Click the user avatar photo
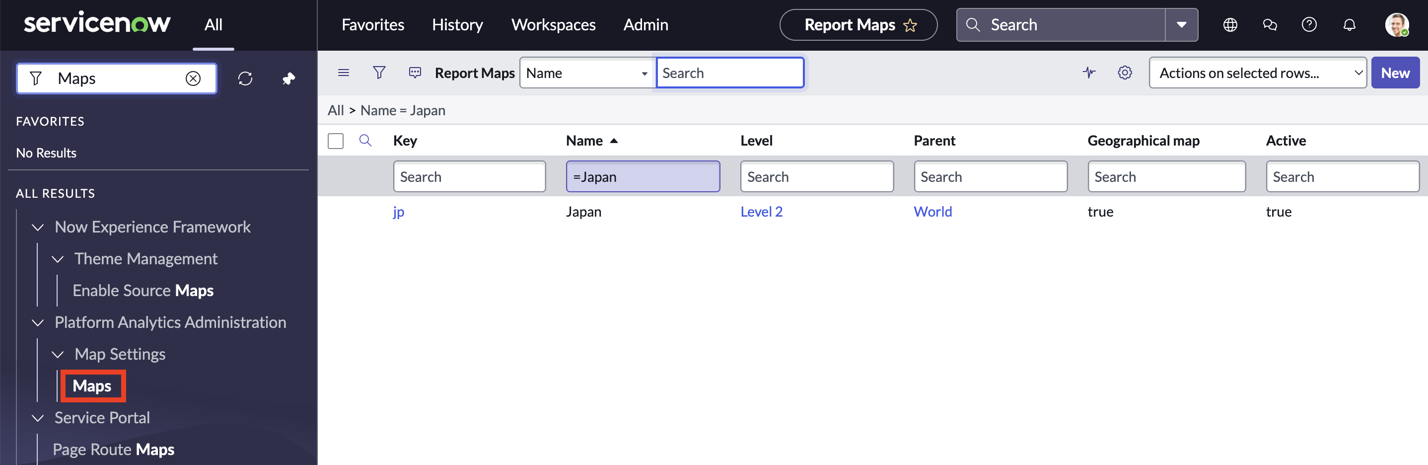 point(1397,24)
